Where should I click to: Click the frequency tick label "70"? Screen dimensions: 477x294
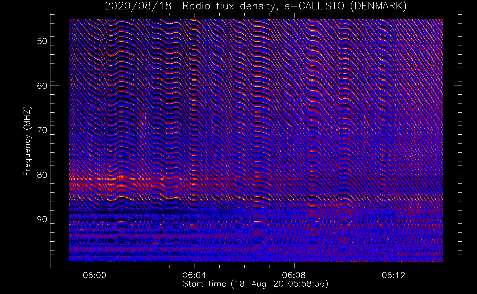pos(42,130)
